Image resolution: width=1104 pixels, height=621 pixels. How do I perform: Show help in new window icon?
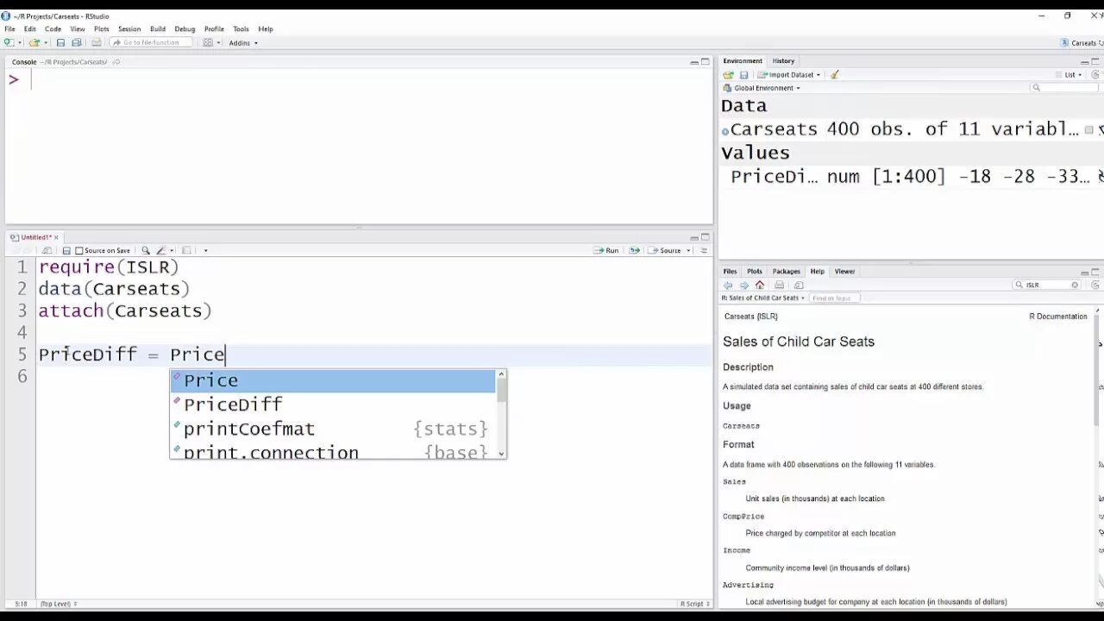coord(798,285)
